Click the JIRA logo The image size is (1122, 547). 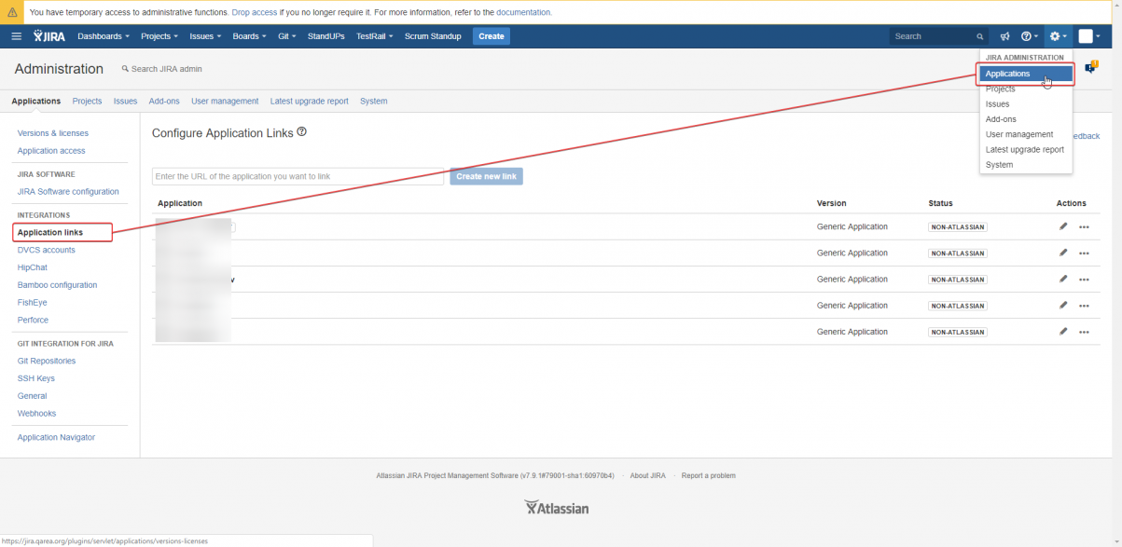[x=49, y=36]
